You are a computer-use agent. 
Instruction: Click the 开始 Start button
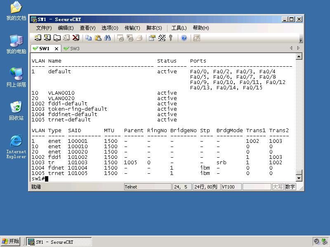tap(11, 241)
